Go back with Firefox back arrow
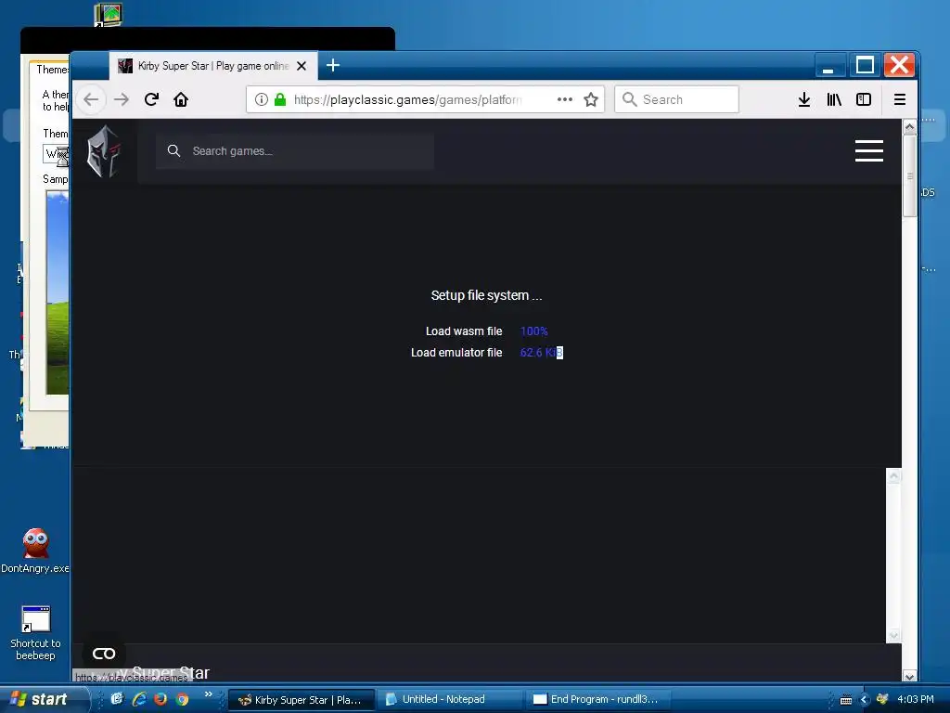 (x=91, y=99)
